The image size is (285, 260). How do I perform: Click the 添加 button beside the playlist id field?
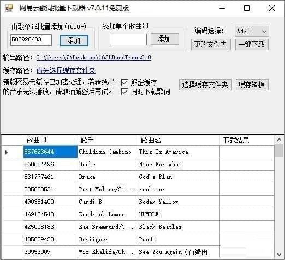(x=74, y=40)
